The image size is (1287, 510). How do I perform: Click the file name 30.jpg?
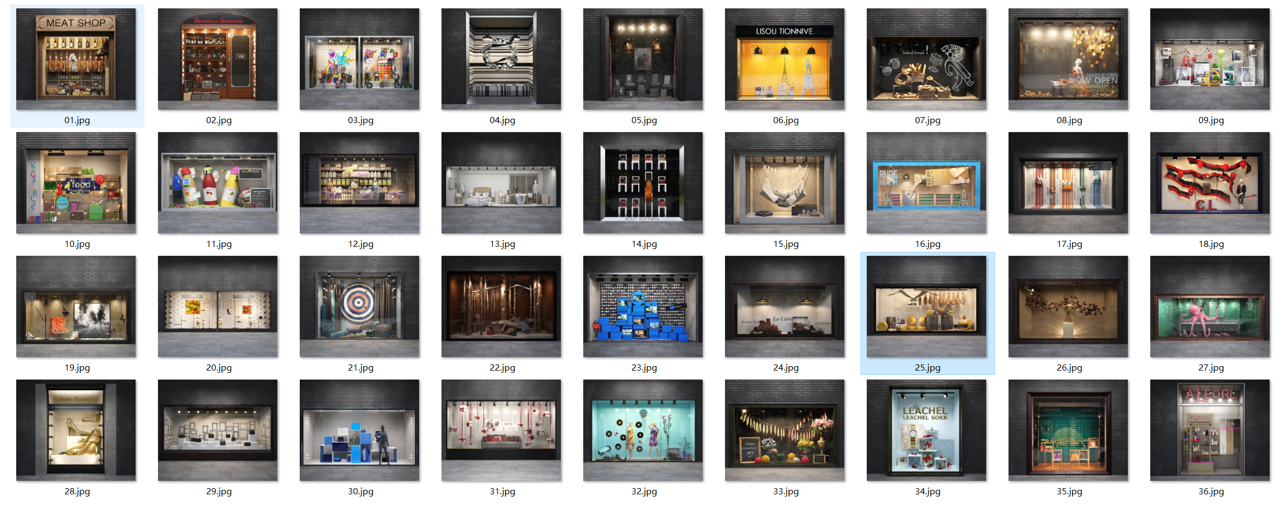(x=361, y=492)
